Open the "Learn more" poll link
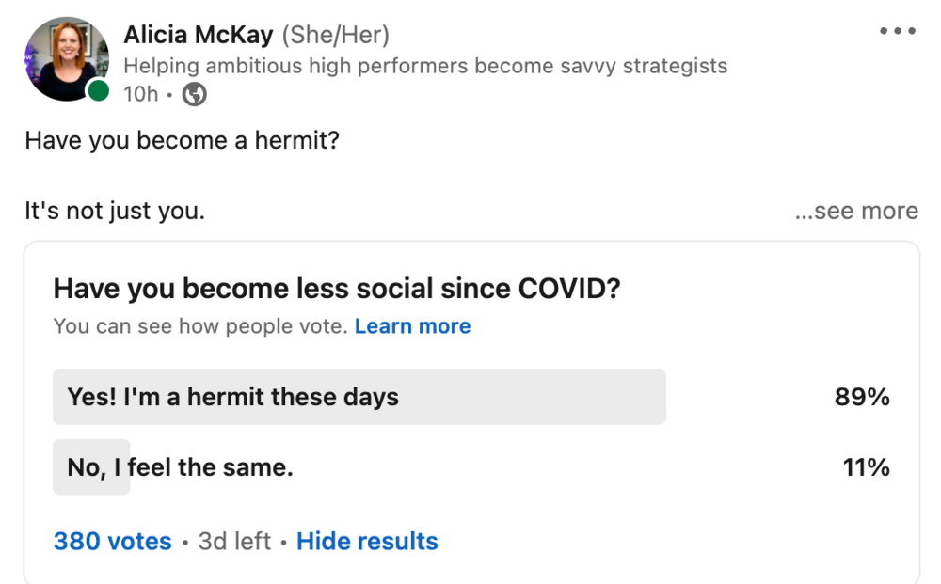 coord(412,326)
